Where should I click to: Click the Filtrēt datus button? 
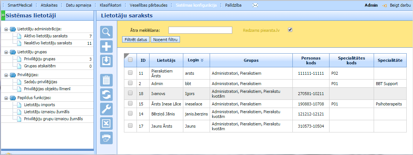(136, 39)
